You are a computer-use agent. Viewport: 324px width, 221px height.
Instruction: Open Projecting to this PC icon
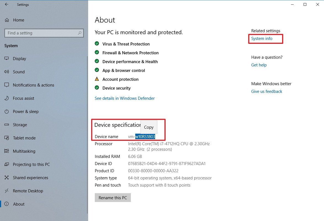[7, 164]
